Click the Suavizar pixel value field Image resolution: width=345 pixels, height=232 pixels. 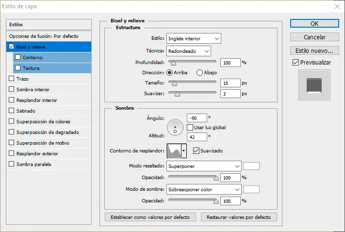(230, 94)
